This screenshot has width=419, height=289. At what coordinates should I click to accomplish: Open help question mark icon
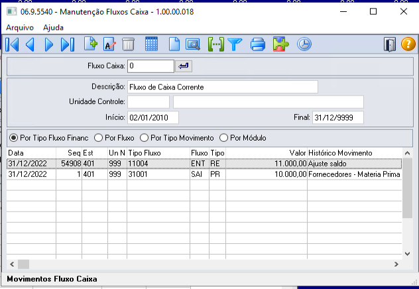coord(408,44)
